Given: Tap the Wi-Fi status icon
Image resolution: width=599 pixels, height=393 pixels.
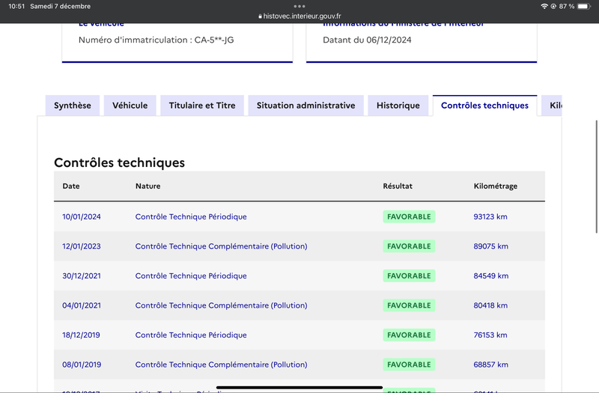Looking at the screenshot, I should click(544, 6).
